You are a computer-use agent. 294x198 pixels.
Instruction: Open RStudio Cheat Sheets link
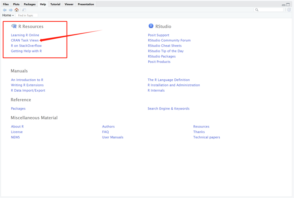pyautogui.click(x=165, y=46)
